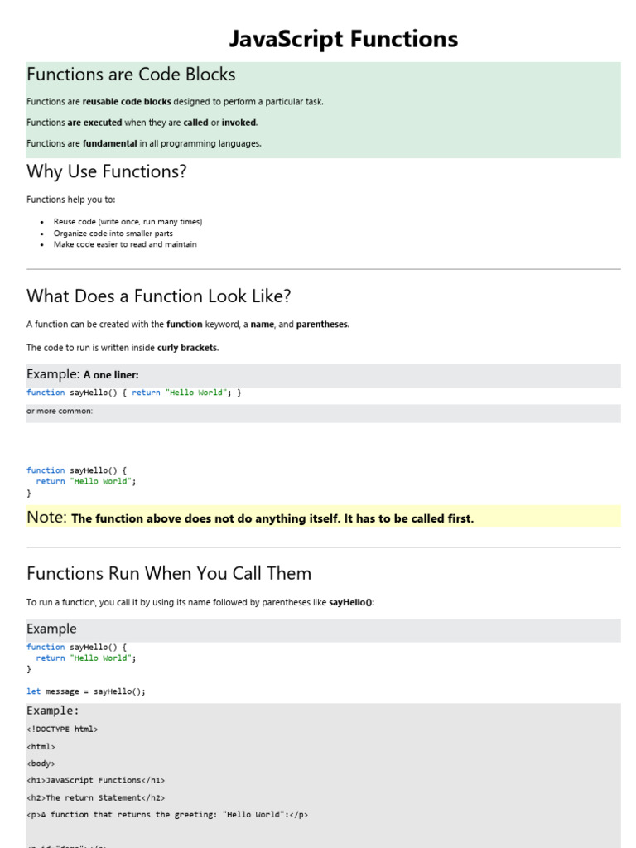636x848 pixels.
Task: Click the JavaScript Functions main title
Action: 343,40
